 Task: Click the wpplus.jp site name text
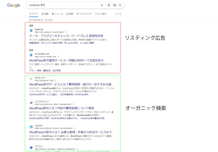coord(39,29)
